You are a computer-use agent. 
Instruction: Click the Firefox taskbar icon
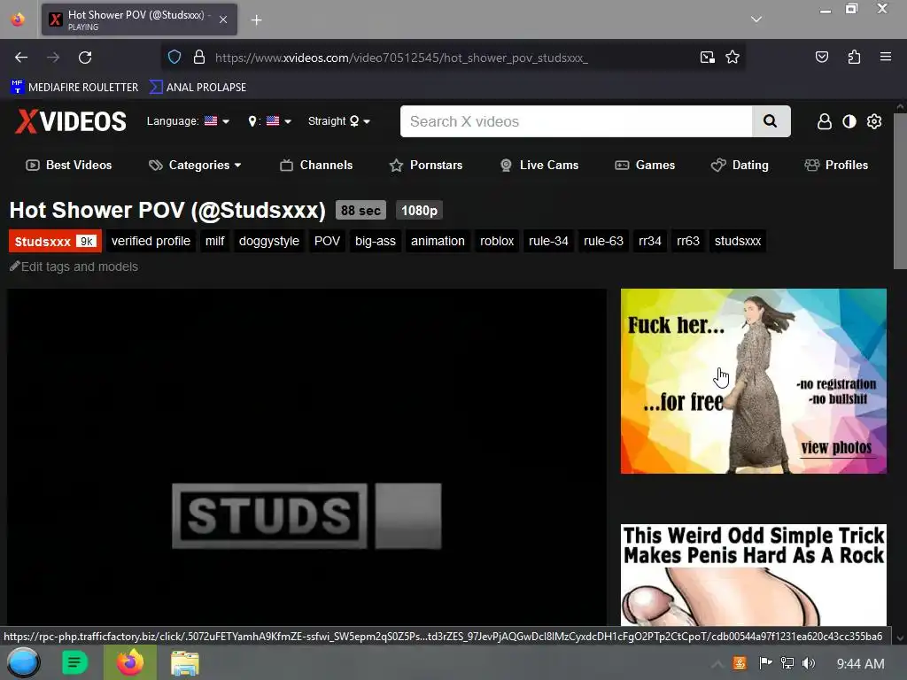tap(130, 662)
